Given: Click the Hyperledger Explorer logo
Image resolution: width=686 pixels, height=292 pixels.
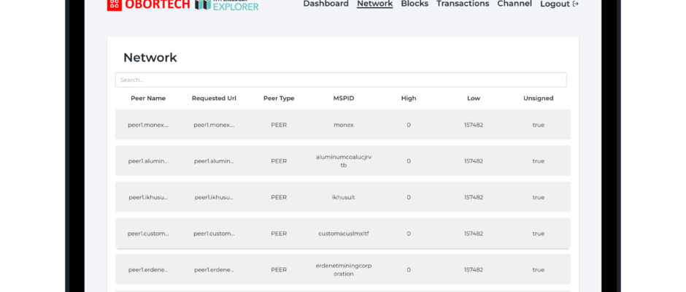Looking at the screenshot, I should click(x=226, y=5).
